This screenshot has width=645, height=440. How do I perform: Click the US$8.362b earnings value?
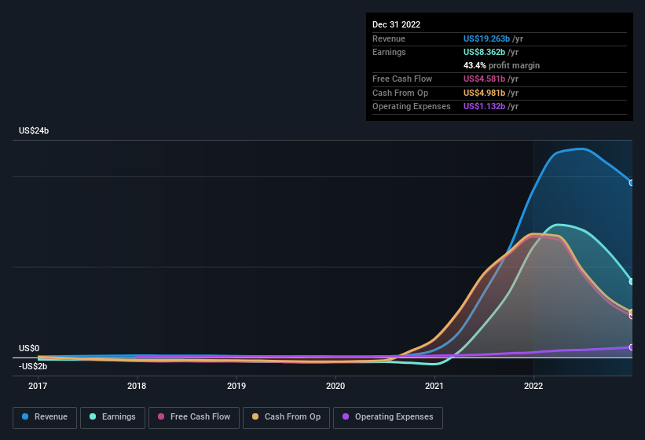click(484, 52)
